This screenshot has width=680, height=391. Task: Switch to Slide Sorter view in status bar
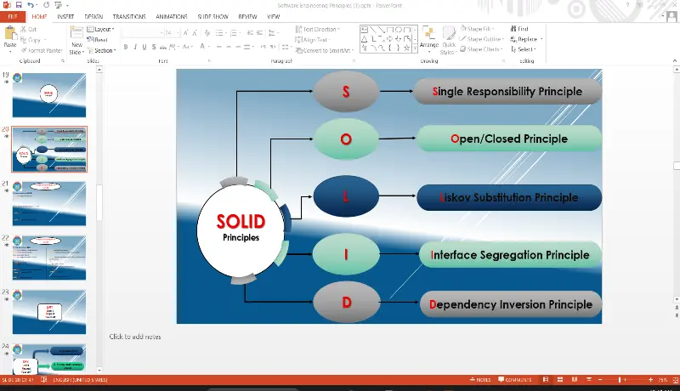[560, 380]
